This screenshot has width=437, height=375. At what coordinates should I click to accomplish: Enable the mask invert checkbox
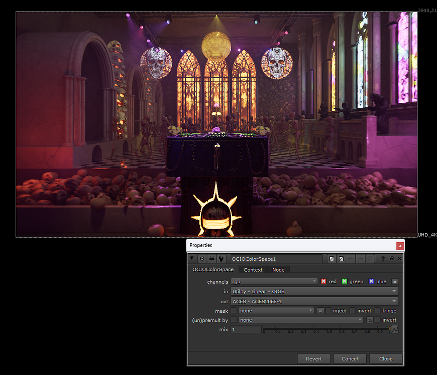point(353,310)
